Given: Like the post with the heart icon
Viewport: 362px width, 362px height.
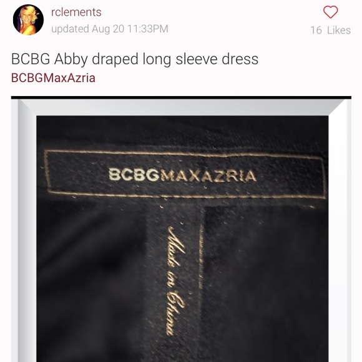Looking at the screenshot, I should [x=330, y=12].
